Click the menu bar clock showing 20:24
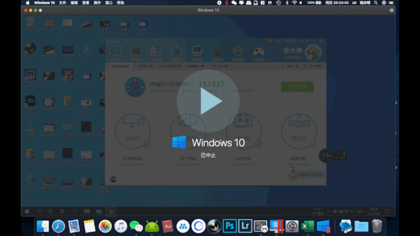This screenshot has width=420, height=236. 337,3
